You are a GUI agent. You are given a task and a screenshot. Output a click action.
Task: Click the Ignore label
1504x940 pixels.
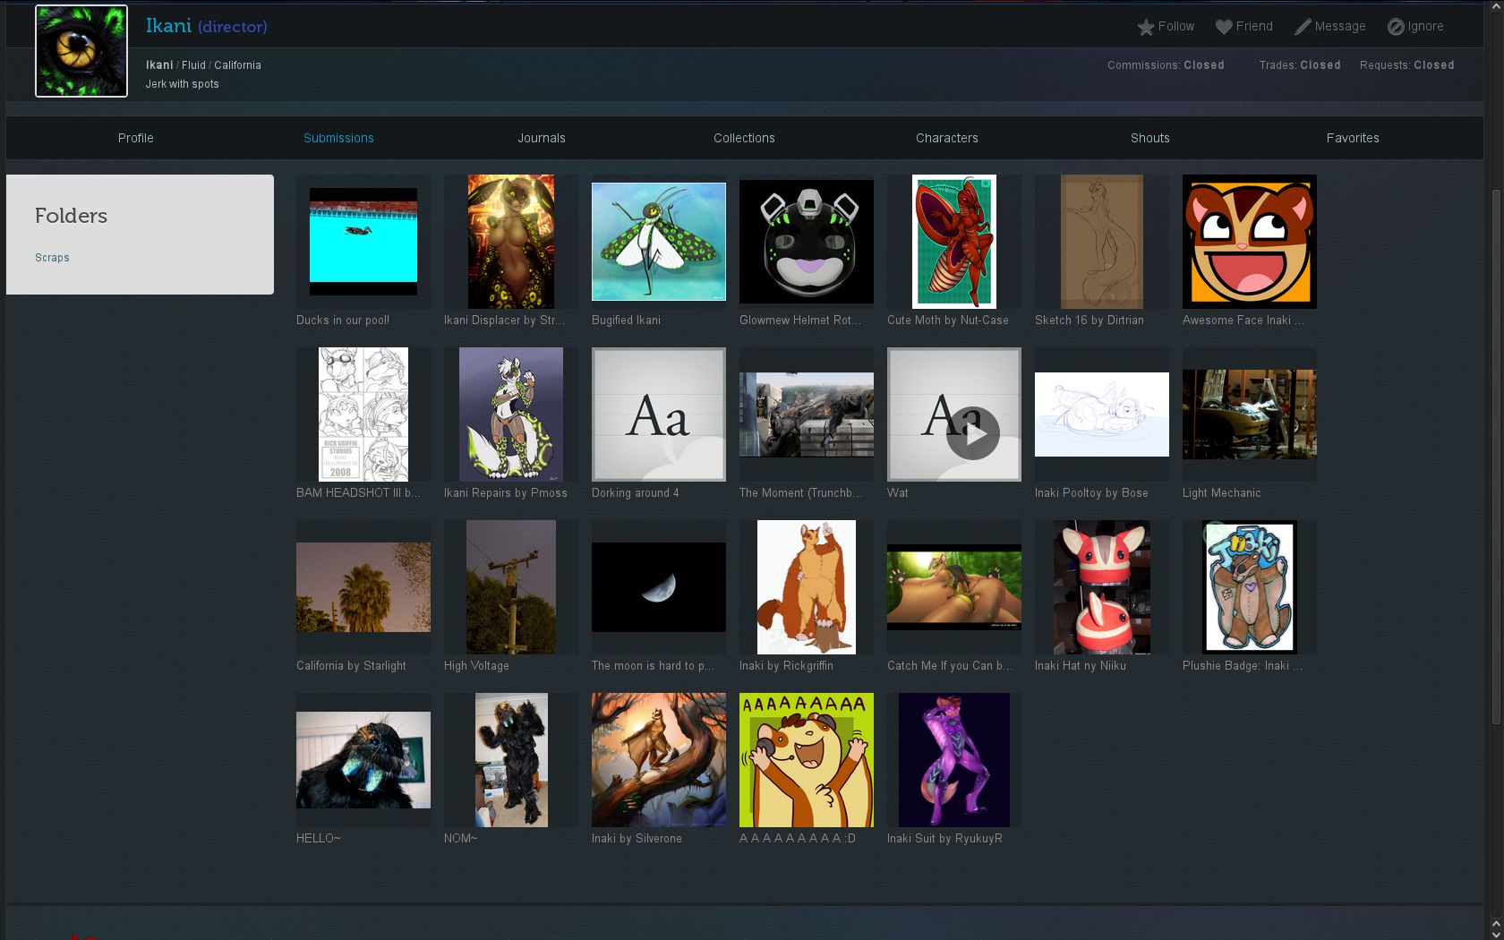pyautogui.click(x=1425, y=27)
